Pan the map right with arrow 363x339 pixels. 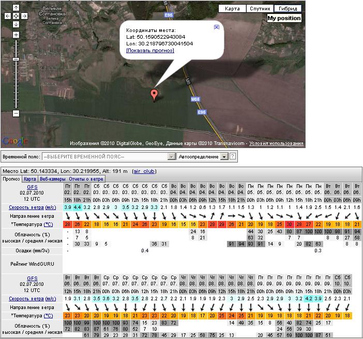coord(24,16)
